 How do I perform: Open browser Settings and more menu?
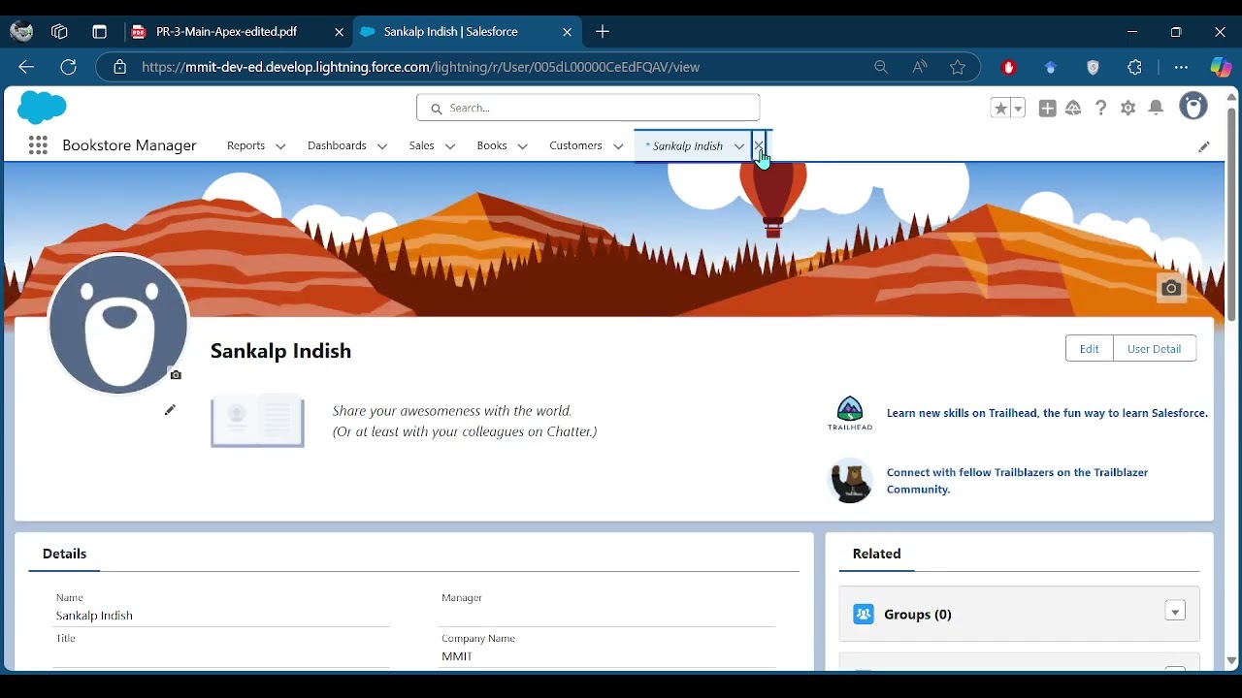click(1181, 67)
